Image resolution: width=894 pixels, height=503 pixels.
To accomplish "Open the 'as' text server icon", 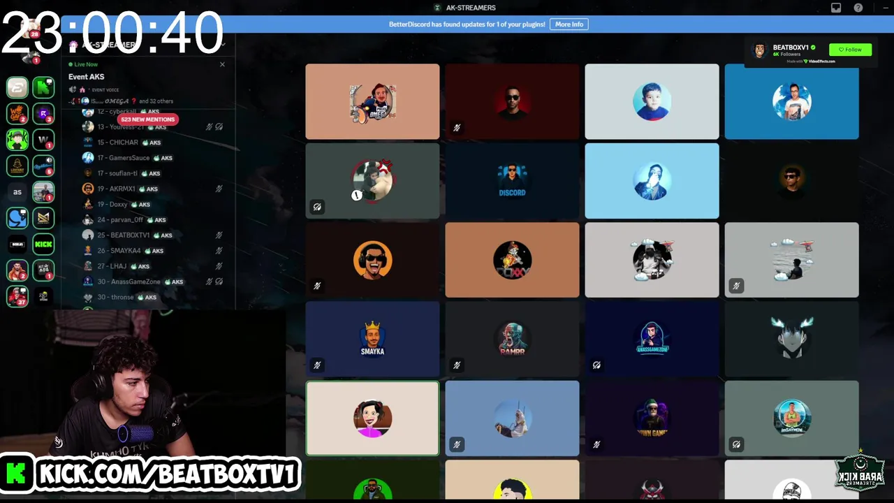I will pyautogui.click(x=17, y=191).
